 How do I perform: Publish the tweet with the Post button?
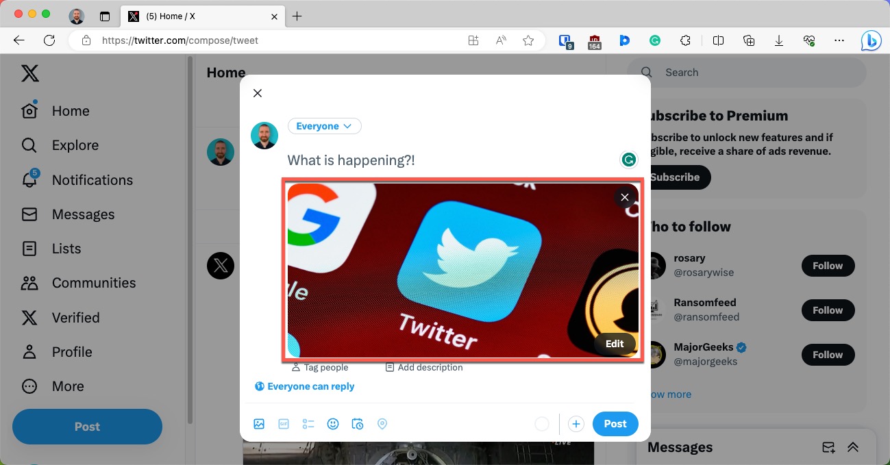click(x=615, y=424)
